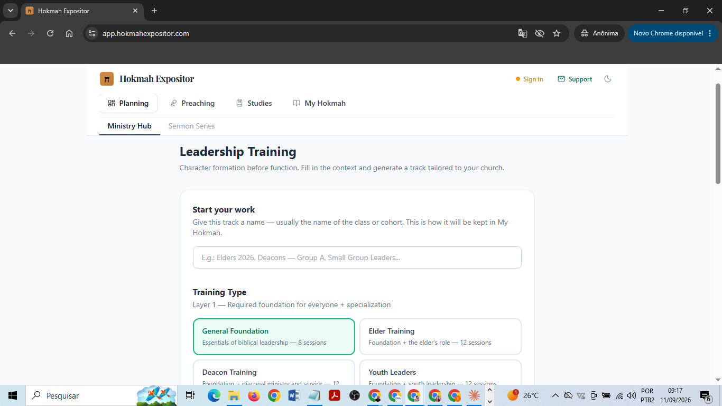Click the crossed-out eye tracking protection icon
Screen dimensions: 722x406
(539, 33)
